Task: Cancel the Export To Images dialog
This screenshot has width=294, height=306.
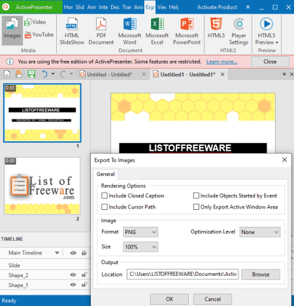Action: point(212,299)
